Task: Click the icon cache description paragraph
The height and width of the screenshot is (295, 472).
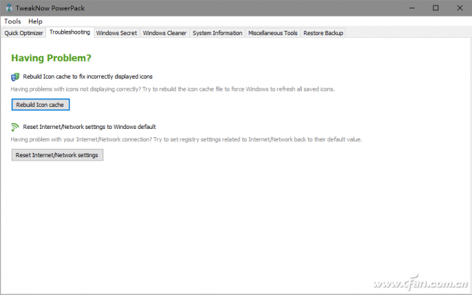Action: [x=173, y=89]
